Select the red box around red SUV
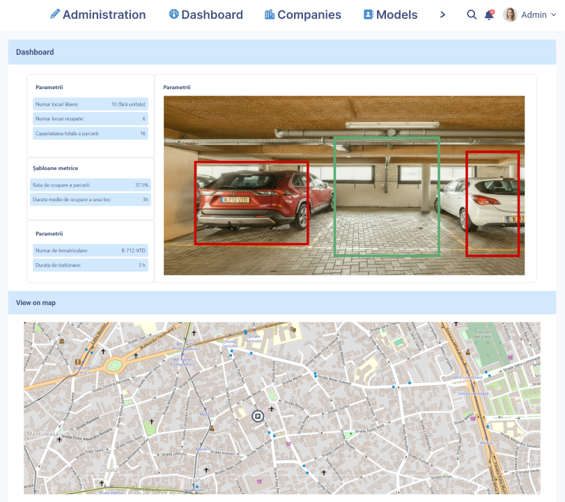This screenshot has height=502, width=565. (251, 203)
